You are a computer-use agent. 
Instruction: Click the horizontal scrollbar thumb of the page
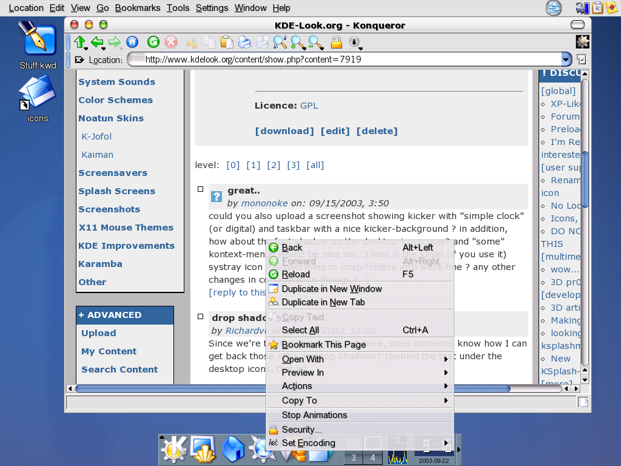pyautogui.click(x=292, y=389)
